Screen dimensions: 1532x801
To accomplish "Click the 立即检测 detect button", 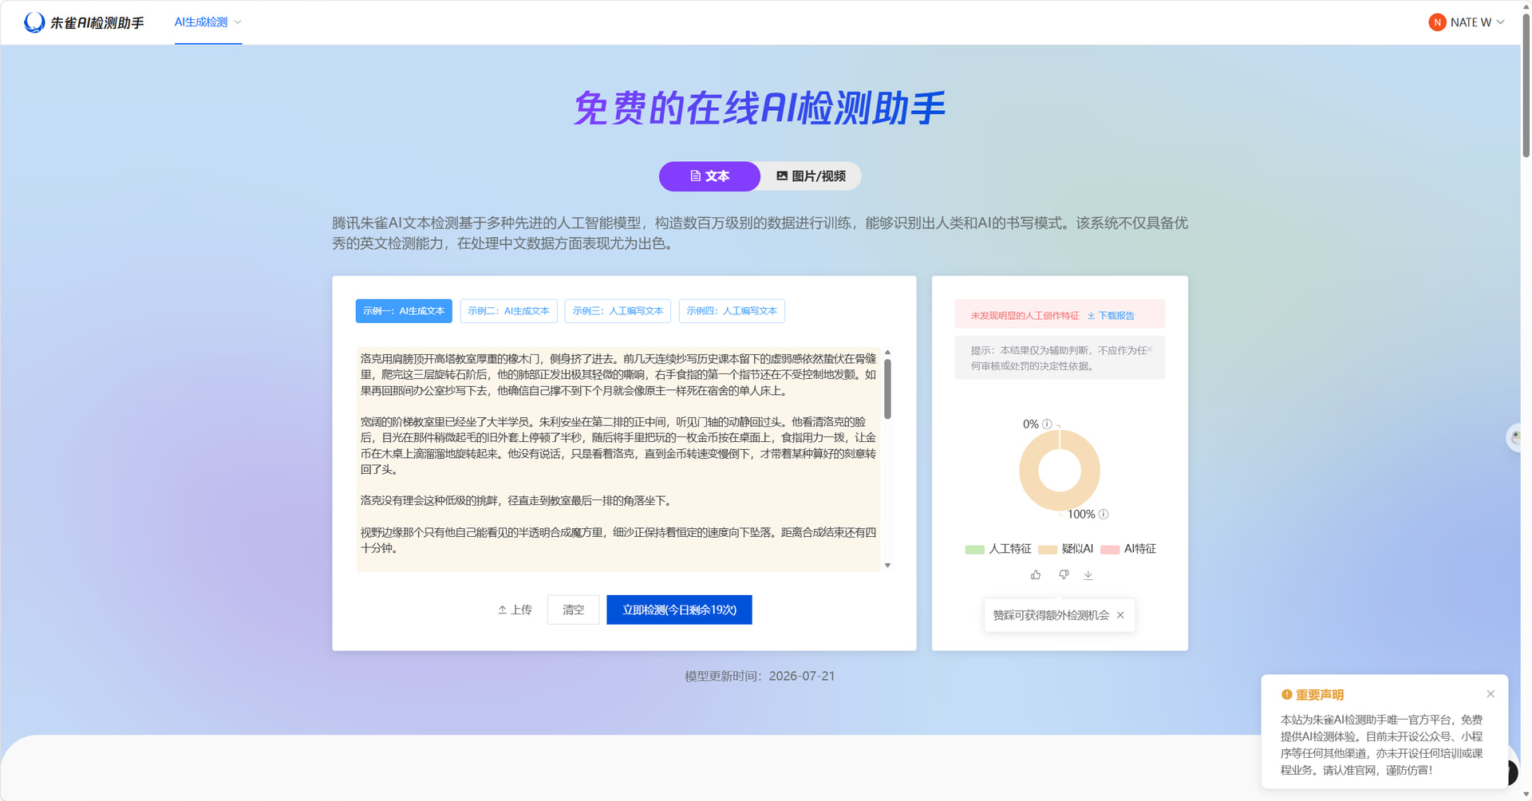I will tap(679, 610).
